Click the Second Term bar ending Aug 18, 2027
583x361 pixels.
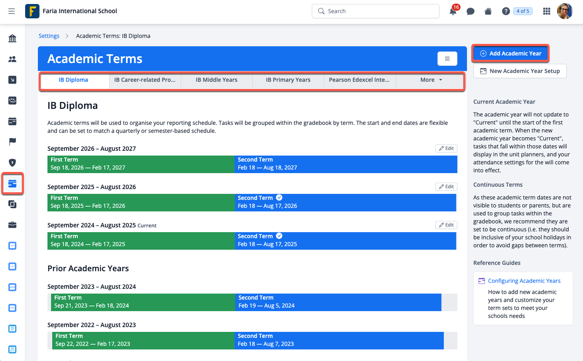point(346,164)
